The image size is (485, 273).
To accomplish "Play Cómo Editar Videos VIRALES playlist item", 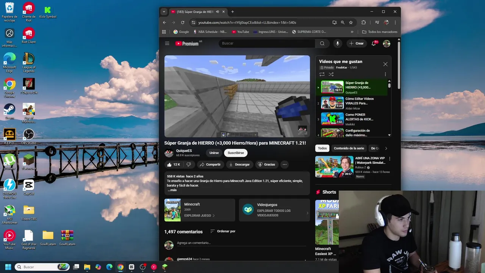I will click(352, 103).
